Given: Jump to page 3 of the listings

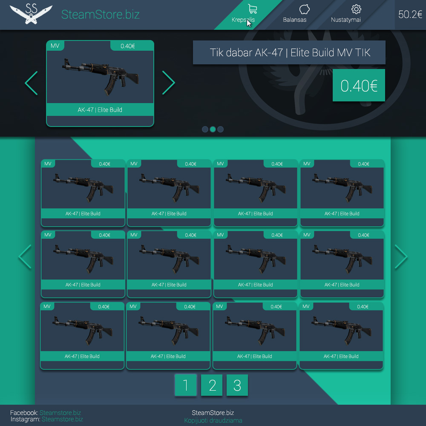Looking at the screenshot, I should pyautogui.click(x=237, y=385).
